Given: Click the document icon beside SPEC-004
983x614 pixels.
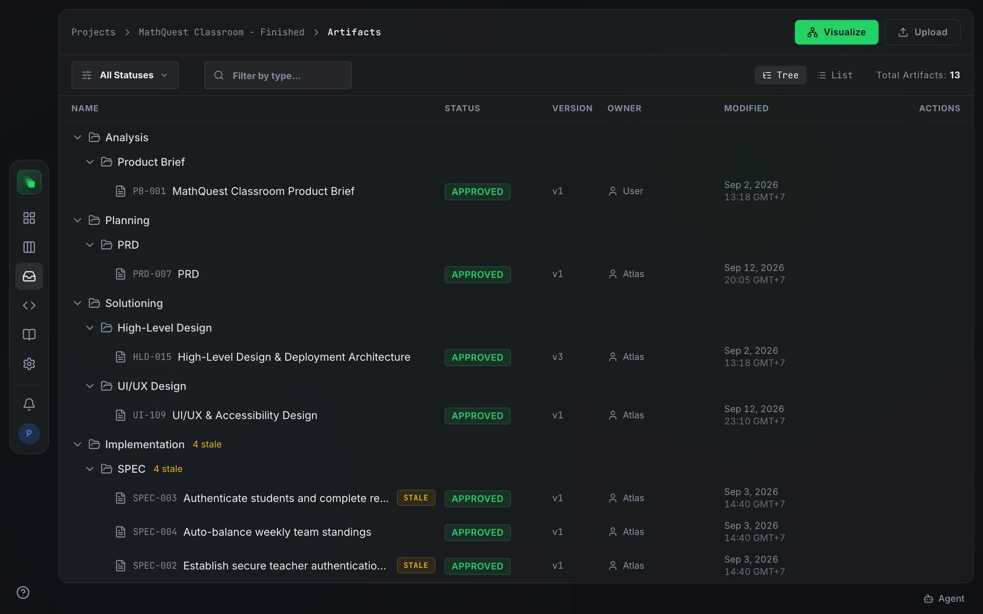Looking at the screenshot, I should [120, 532].
